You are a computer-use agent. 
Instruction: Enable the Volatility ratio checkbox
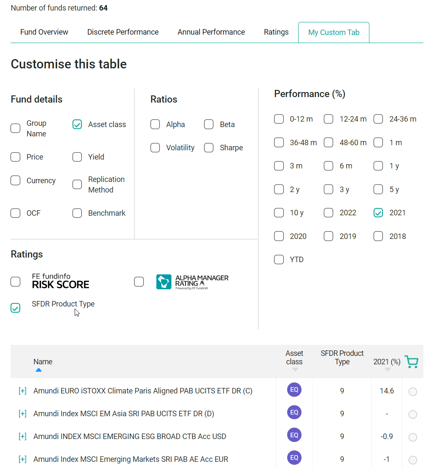155,148
